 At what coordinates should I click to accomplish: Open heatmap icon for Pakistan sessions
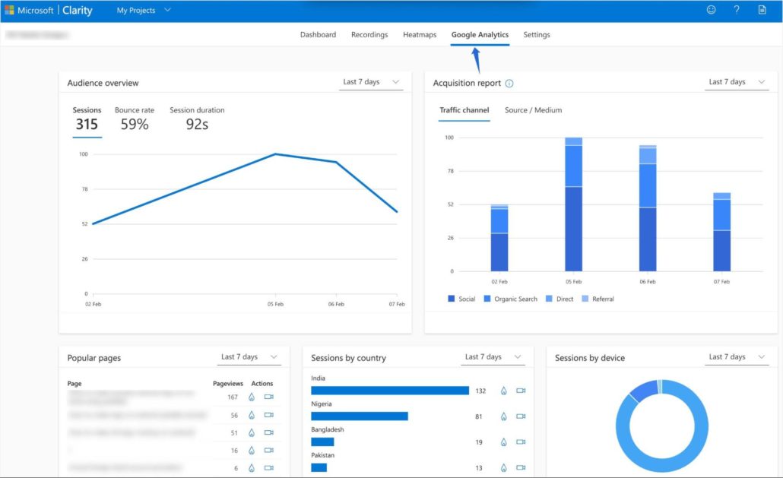pyautogui.click(x=504, y=468)
